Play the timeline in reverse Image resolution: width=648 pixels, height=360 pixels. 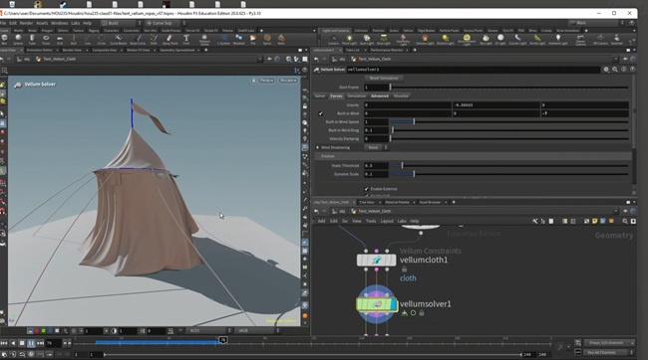pyautogui.click(x=13, y=343)
